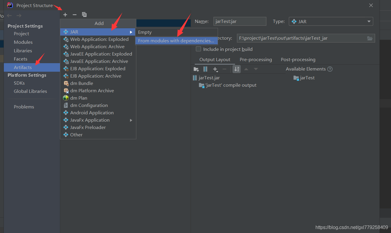Browse for output directory with folder icon
Image resolution: width=391 pixels, height=233 pixels.
[370, 38]
